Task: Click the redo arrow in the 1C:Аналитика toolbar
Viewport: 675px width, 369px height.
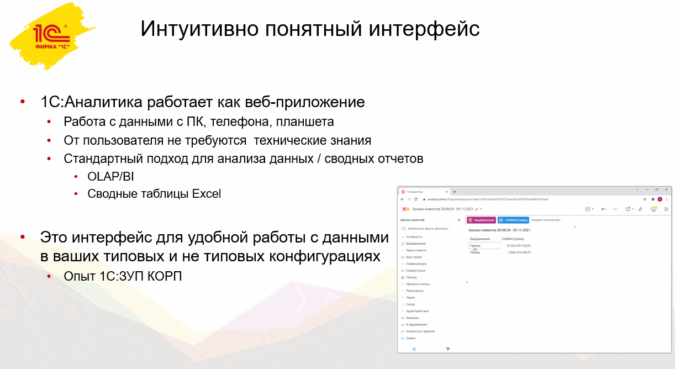Action: click(614, 209)
